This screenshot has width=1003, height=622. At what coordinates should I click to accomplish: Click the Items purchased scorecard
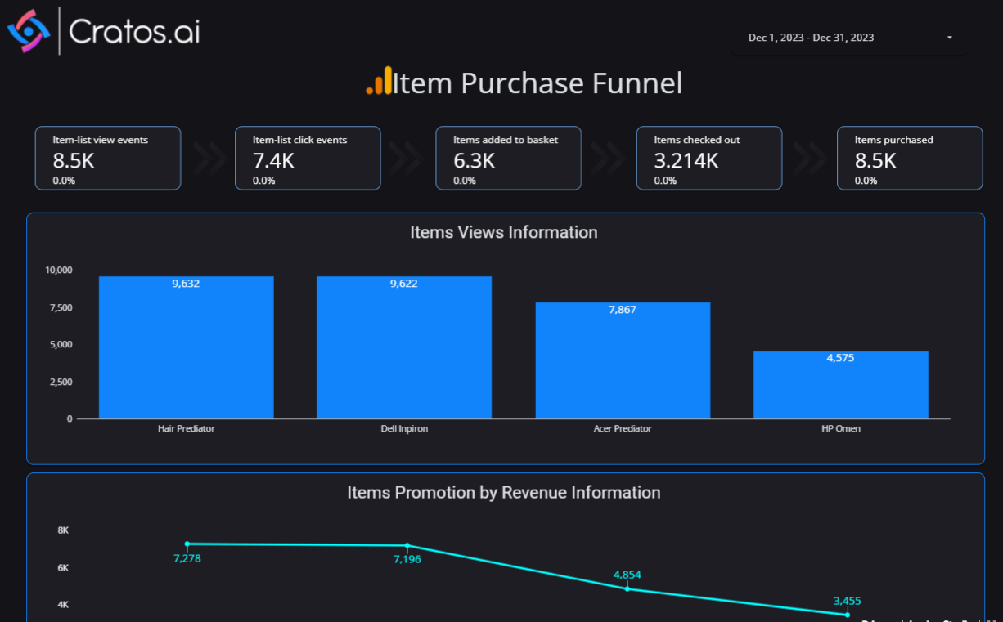point(910,158)
